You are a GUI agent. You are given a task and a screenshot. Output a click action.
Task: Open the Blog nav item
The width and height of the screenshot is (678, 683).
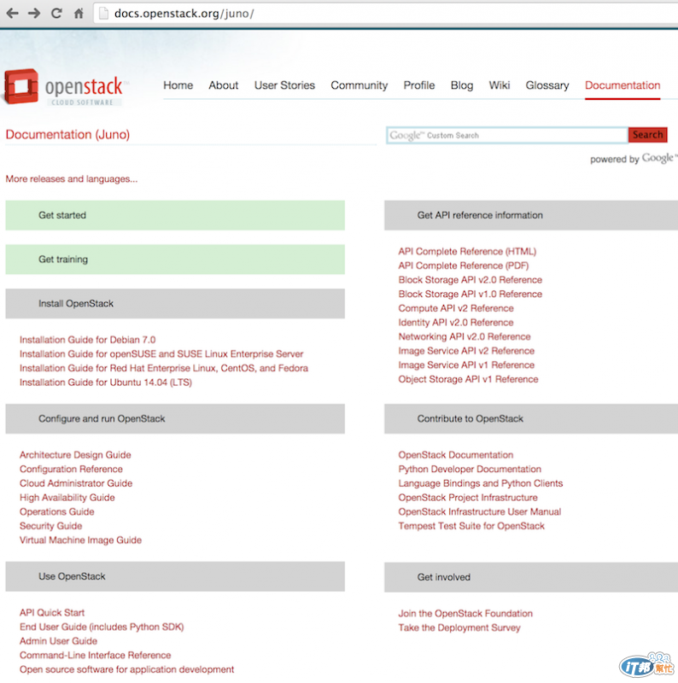(x=462, y=85)
